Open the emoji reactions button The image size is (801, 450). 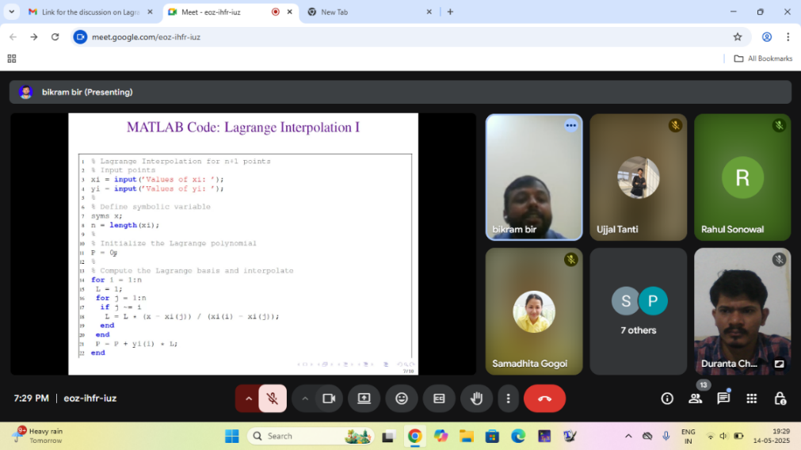(x=402, y=399)
